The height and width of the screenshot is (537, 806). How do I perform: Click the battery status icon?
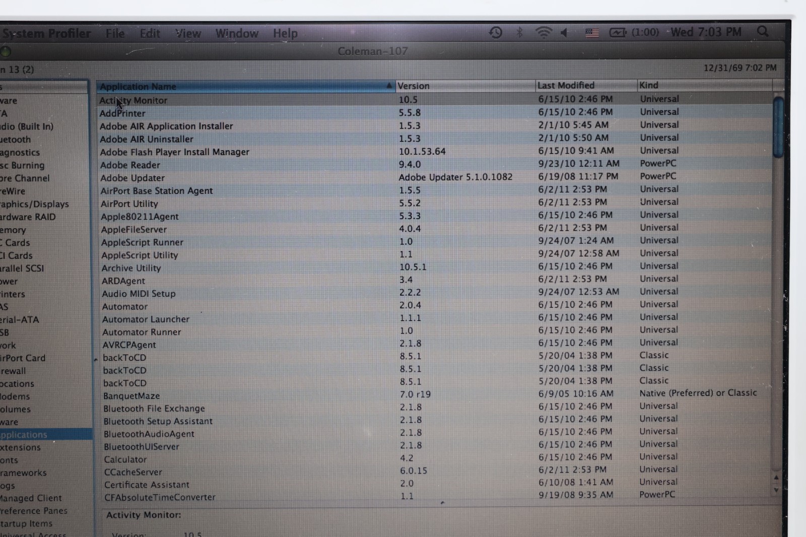(618, 33)
